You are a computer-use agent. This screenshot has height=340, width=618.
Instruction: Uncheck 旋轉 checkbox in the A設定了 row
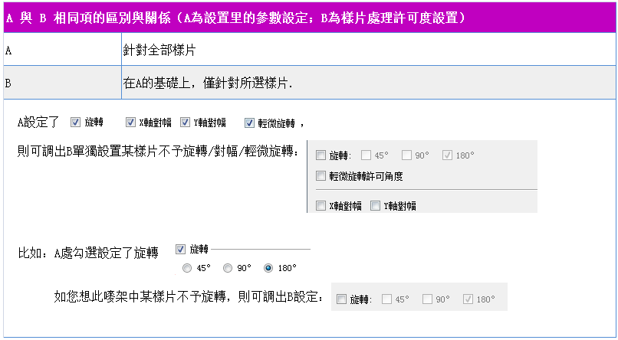pos(75,122)
